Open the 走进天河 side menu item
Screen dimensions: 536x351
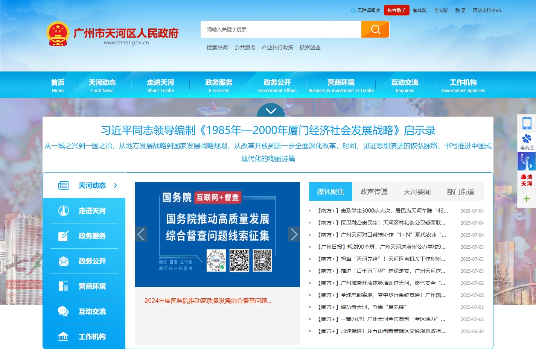[x=84, y=211]
